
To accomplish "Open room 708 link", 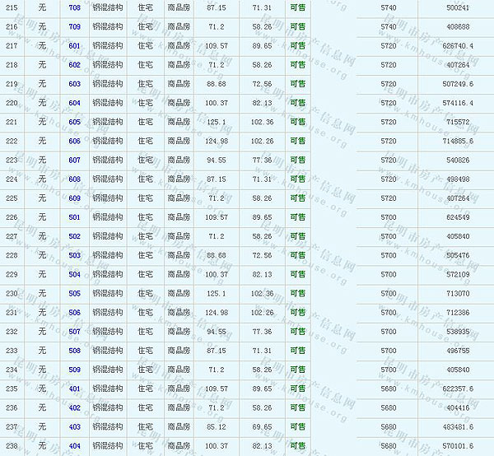I will coord(74,7).
